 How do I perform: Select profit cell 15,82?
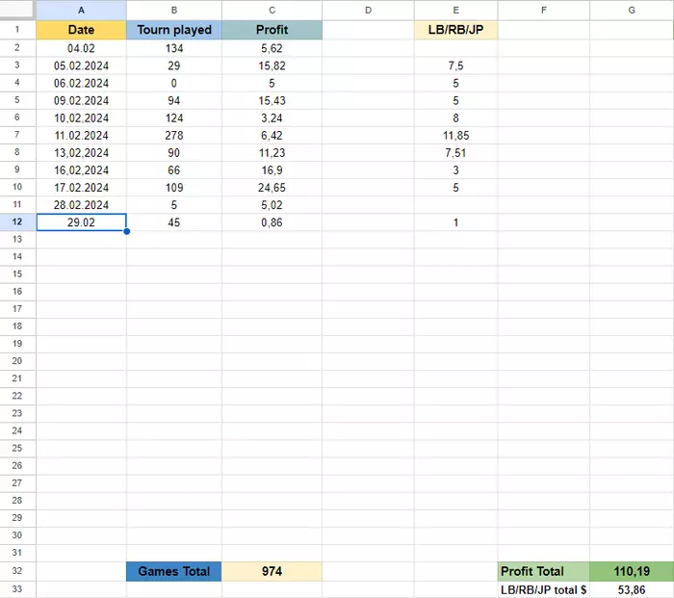coord(272,65)
